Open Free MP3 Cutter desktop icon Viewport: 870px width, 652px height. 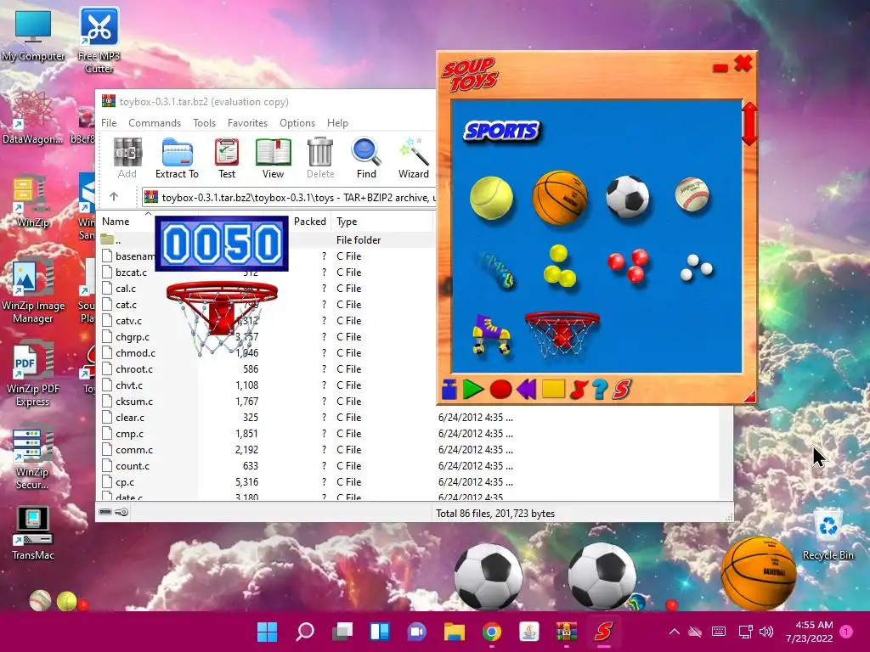[99, 40]
